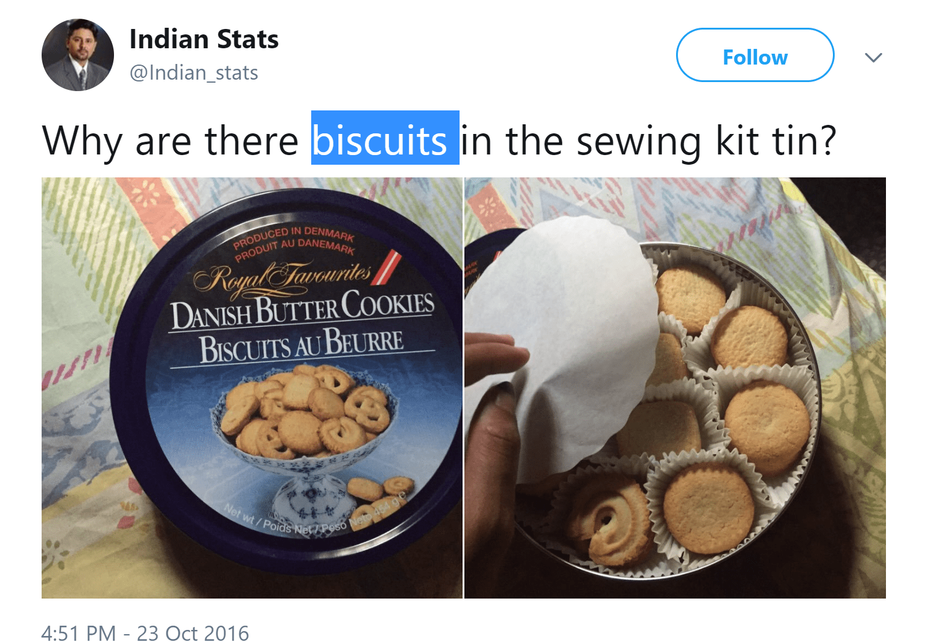This screenshot has height=642, width=933.
Task: Expand the tweet options chevron
Action: click(x=873, y=57)
